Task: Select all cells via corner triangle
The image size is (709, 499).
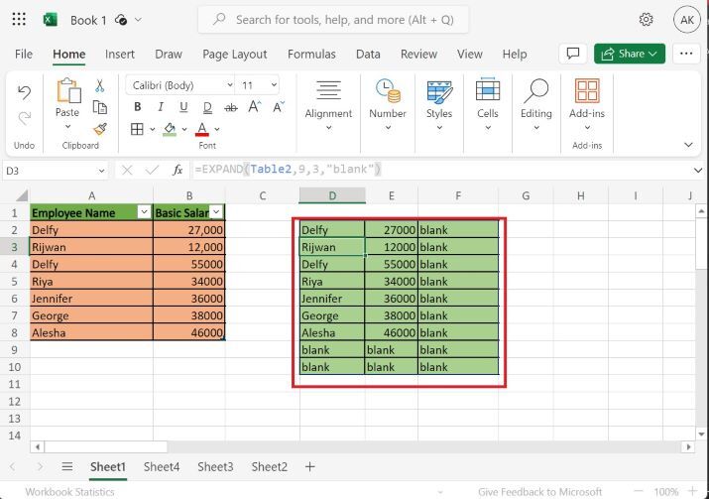Action: click(x=22, y=195)
